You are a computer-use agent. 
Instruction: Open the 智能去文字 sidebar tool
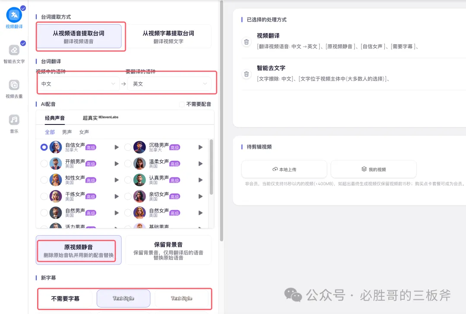(x=14, y=53)
